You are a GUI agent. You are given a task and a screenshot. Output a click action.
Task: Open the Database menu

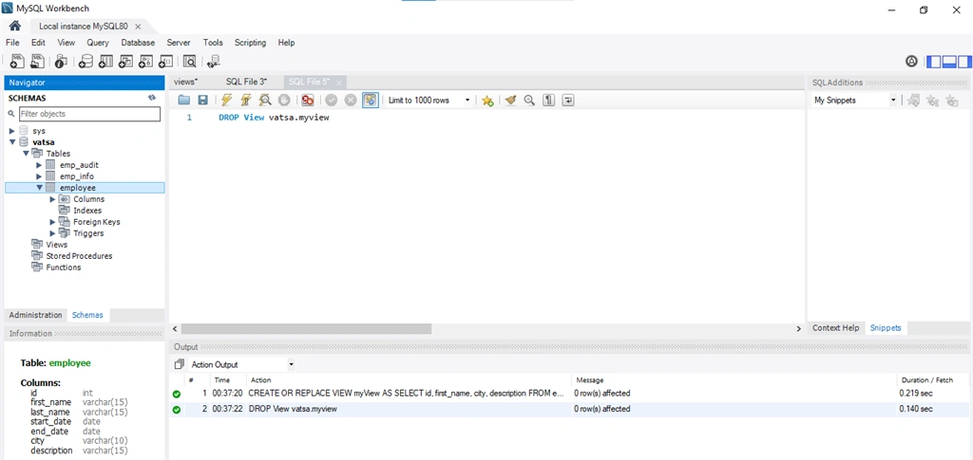pos(138,43)
